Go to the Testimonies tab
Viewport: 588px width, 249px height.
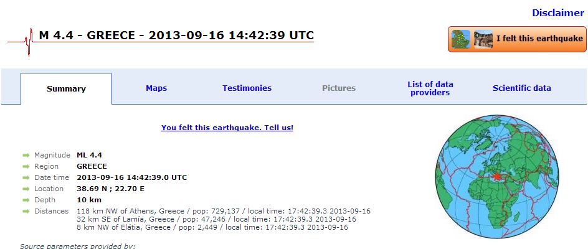tap(247, 88)
